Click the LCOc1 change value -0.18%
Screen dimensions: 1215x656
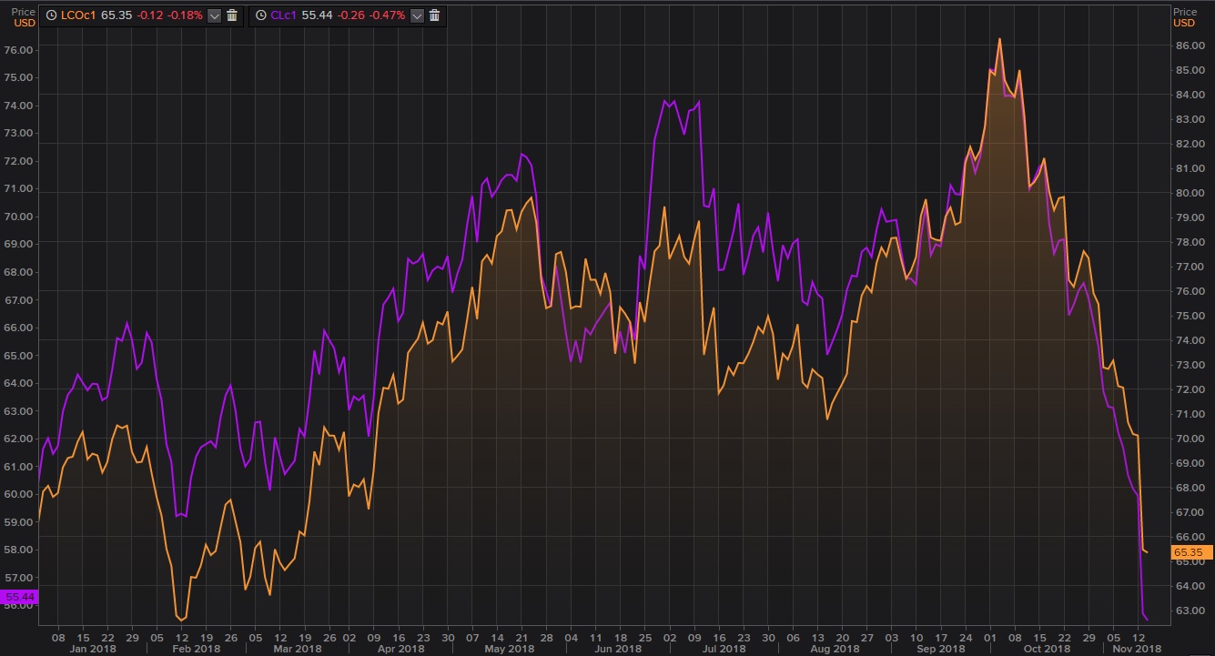pos(185,15)
